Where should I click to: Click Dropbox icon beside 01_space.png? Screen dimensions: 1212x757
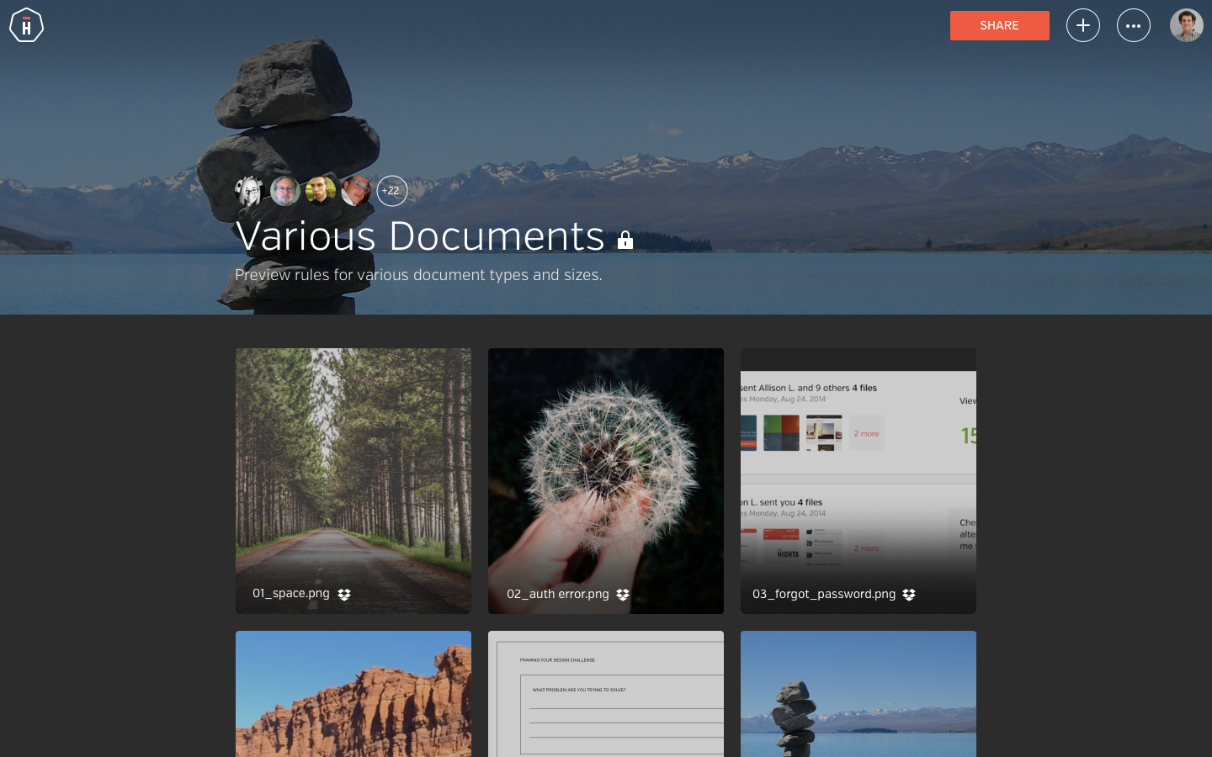click(x=344, y=595)
